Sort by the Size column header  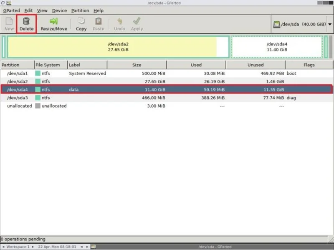pos(137,65)
